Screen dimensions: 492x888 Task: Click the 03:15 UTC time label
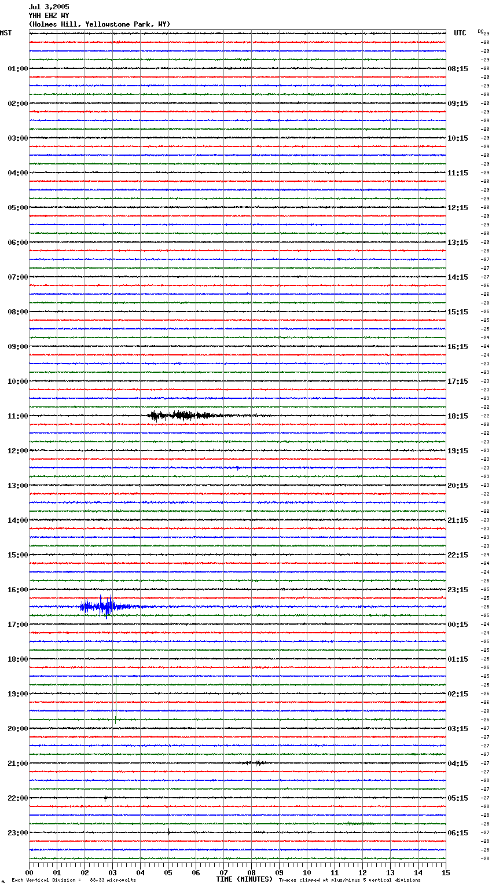(458, 729)
